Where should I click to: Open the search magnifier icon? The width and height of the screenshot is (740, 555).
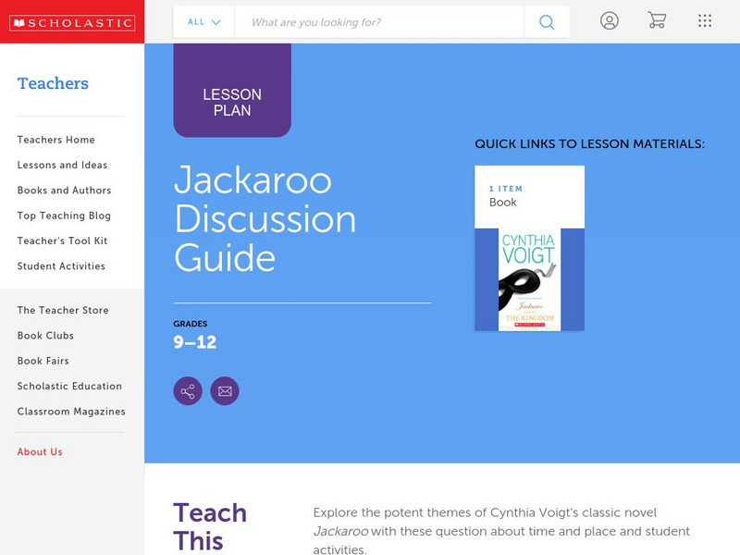(546, 20)
